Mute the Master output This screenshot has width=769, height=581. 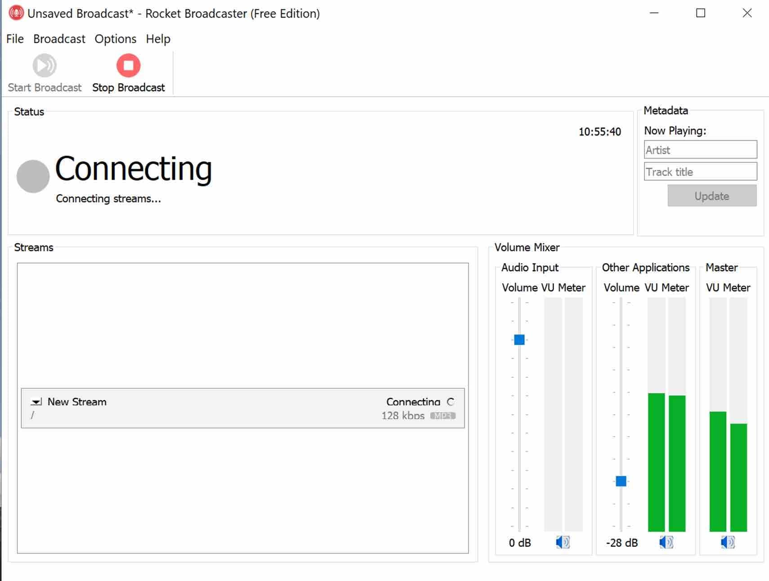coord(727,542)
